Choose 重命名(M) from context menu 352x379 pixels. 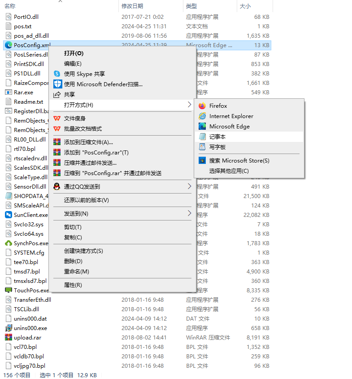[77, 271]
